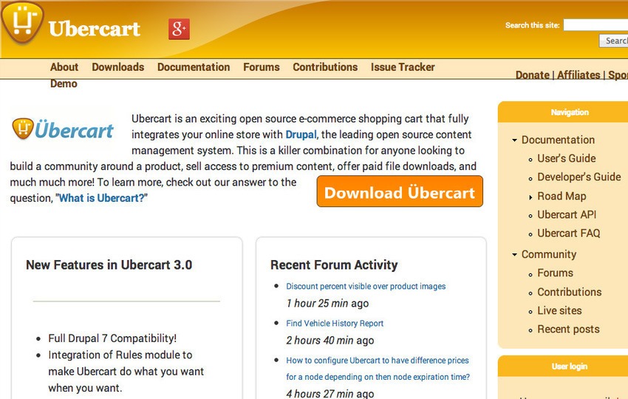Open Ubercart FAQ in sidebar
This screenshot has height=399, width=628.
click(569, 233)
